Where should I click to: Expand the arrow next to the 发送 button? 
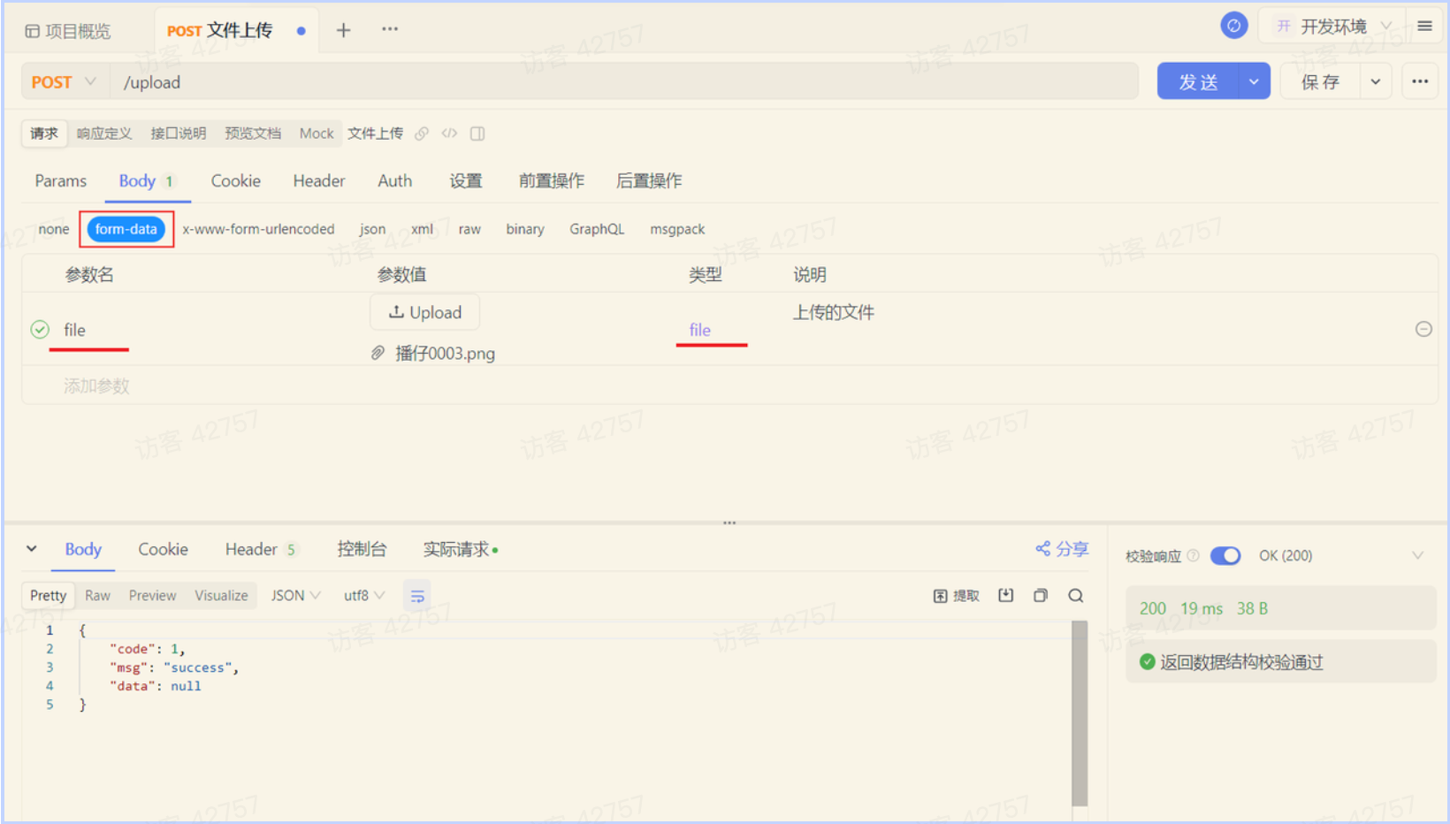(x=1253, y=80)
